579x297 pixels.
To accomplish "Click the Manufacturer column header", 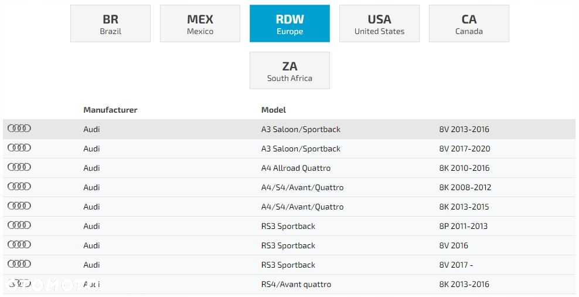I will [110, 110].
